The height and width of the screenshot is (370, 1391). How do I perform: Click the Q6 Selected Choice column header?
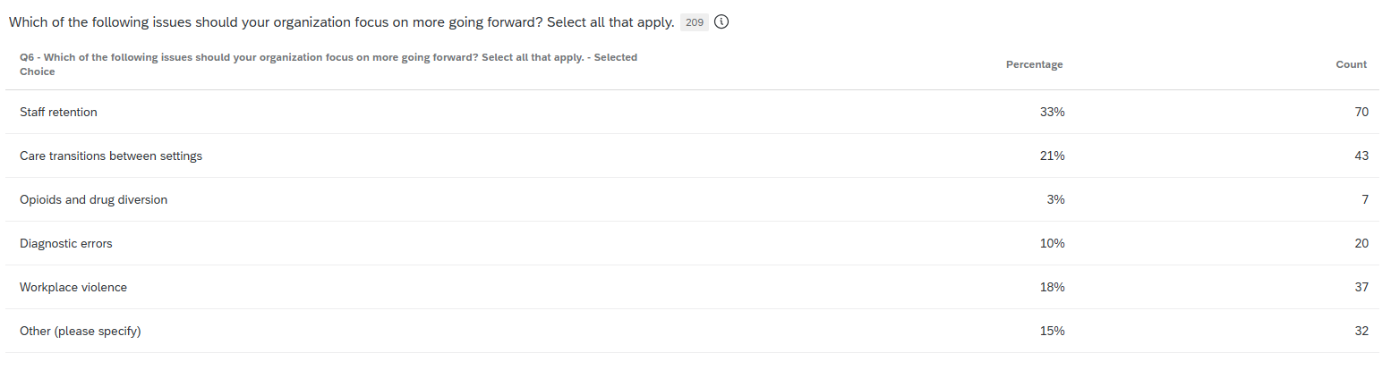(329, 64)
